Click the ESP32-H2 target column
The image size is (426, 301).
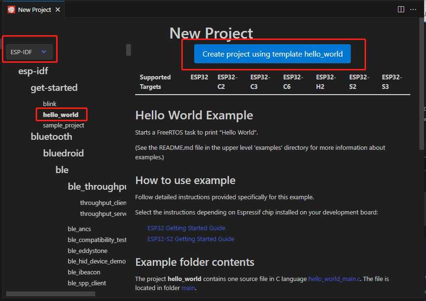pos(326,82)
